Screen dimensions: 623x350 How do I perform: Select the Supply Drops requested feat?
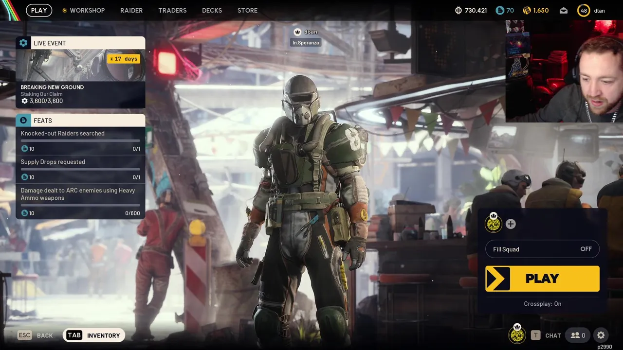click(x=80, y=169)
